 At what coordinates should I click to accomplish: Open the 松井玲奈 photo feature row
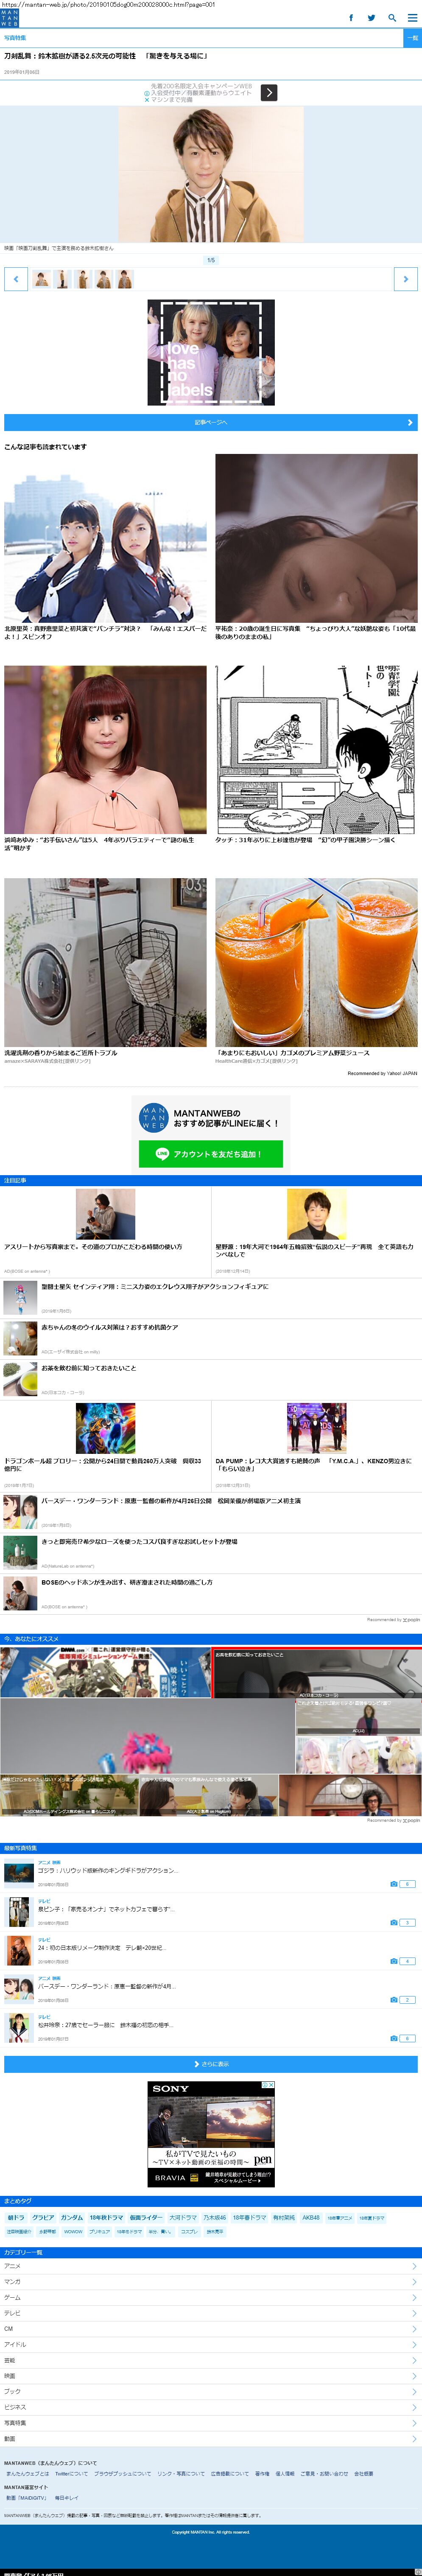pos(211,2028)
